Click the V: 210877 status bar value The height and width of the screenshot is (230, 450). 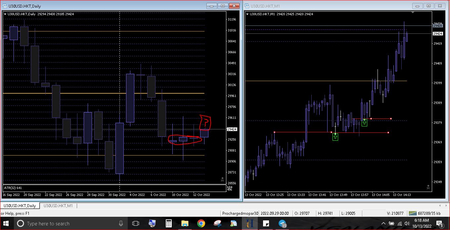click(x=395, y=213)
